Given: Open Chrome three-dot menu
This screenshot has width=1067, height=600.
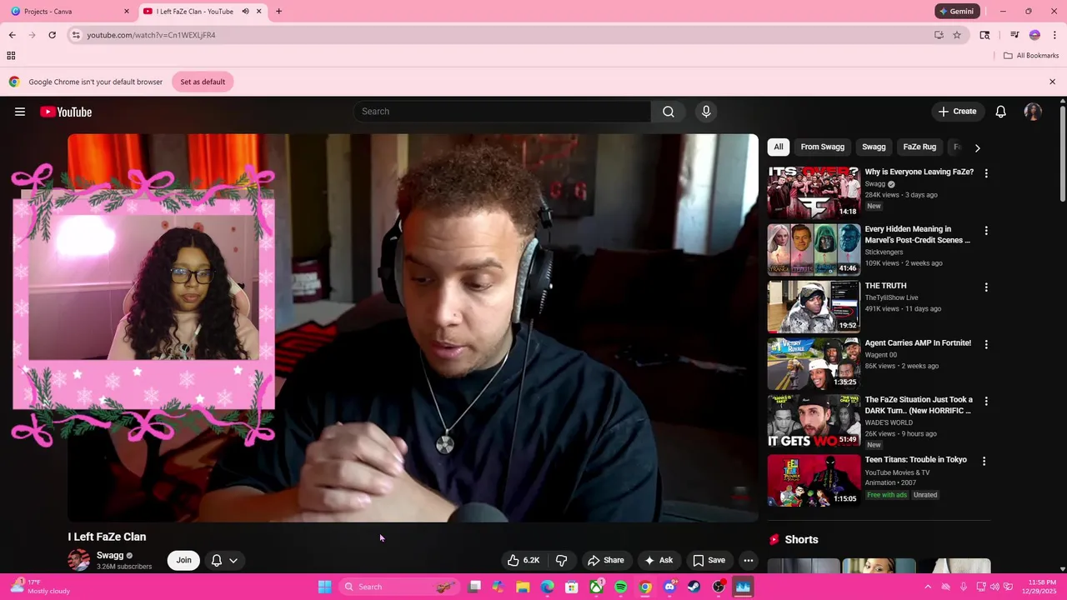Looking at the screenshot, I should click(1054, 35).
